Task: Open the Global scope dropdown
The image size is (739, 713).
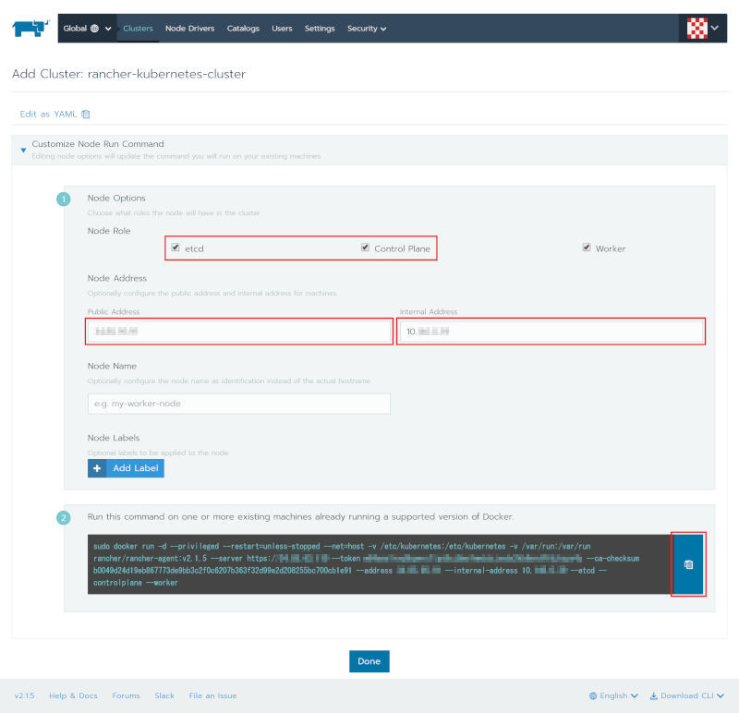Action: tap(87, 29)
